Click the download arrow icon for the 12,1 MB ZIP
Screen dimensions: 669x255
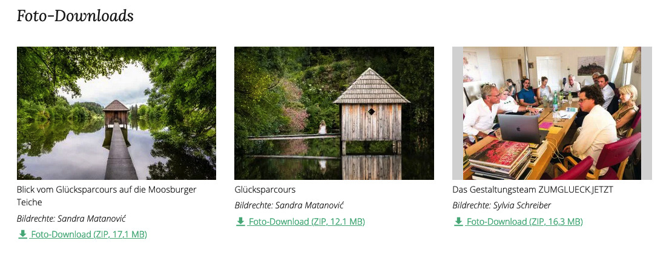click(240, 222)
